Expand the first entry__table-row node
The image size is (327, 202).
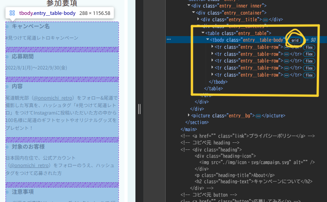coord(212,47)
